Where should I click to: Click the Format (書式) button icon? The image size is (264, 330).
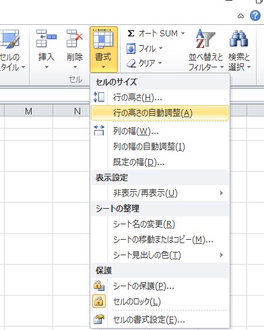pos(103,39)
